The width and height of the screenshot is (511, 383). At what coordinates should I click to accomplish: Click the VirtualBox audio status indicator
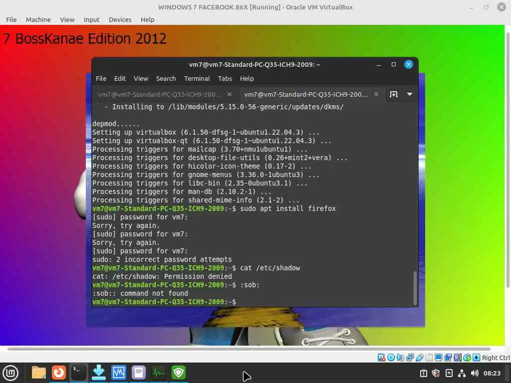400,358
